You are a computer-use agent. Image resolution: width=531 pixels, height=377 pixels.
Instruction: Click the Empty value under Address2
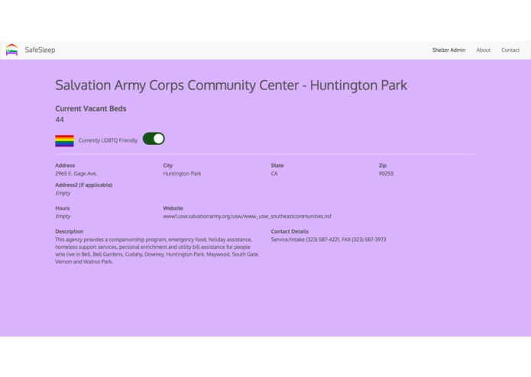pyautogui.click(x=63, y=193)
